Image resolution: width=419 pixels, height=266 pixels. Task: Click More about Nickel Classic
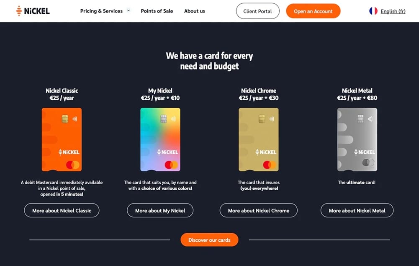pyautogui.click(x=62, y=210)
